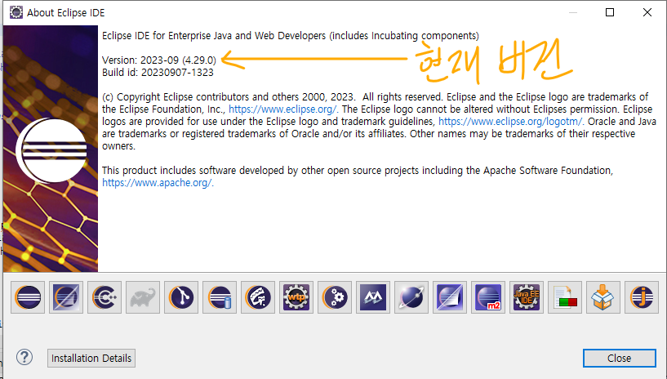Click the Close button
Image resolution: width=667 pixels, height=379 pixels.
pyautogui.click(x=620, y=358)
